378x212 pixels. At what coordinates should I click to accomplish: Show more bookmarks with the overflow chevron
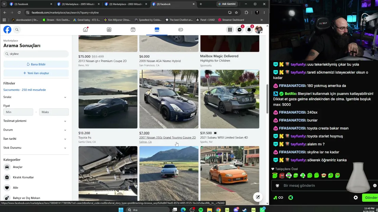(261, 20)
